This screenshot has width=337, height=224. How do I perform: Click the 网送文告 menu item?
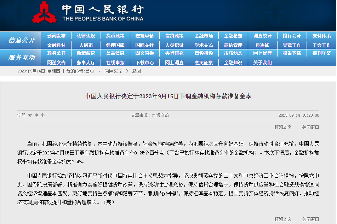(x=56, y=63)
